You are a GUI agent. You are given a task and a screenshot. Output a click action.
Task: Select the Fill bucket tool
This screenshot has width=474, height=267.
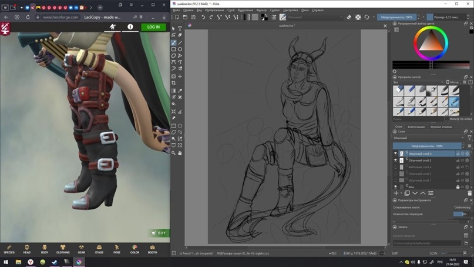(173, 104)
